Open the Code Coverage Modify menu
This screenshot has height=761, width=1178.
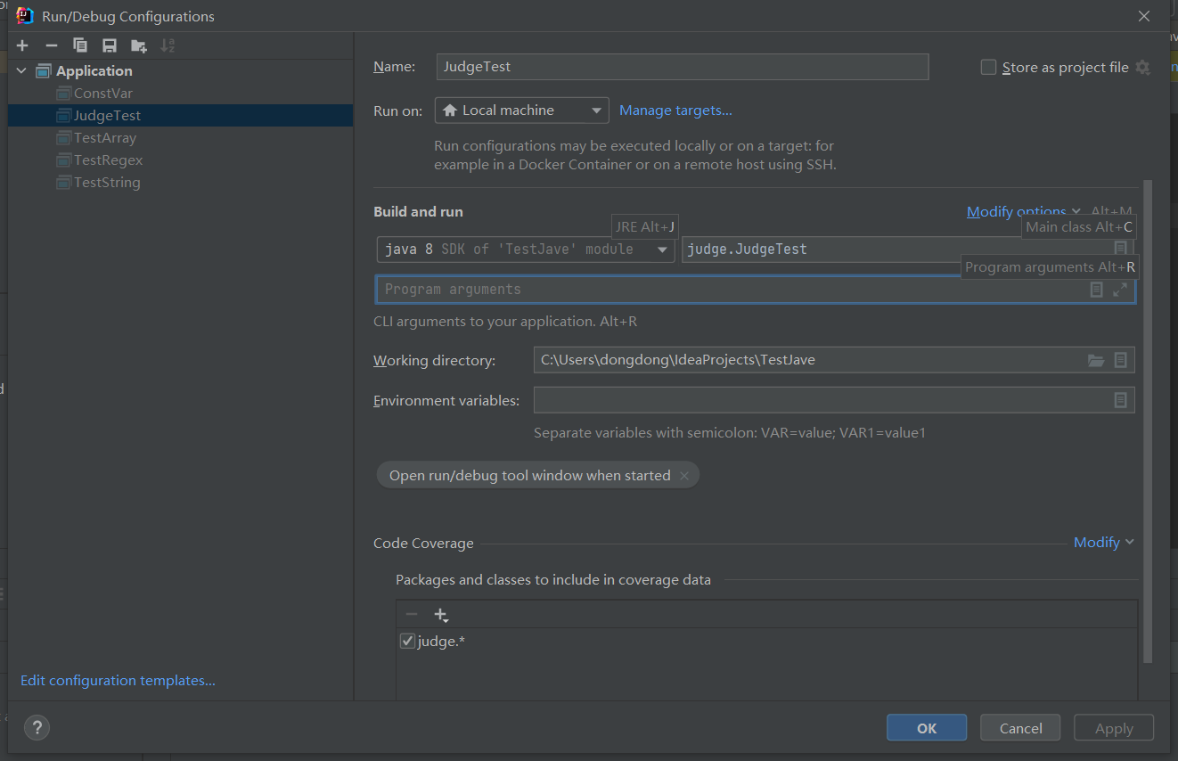1104,542
